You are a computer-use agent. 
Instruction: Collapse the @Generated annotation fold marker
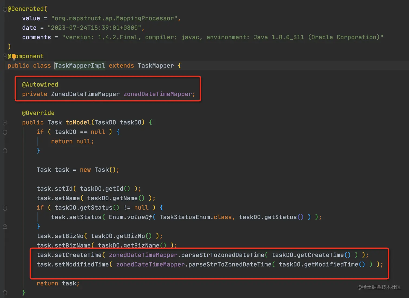(x=5, y=9)
